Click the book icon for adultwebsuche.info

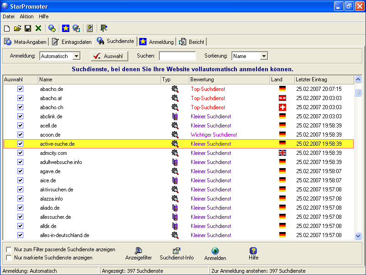click(175, 162)
